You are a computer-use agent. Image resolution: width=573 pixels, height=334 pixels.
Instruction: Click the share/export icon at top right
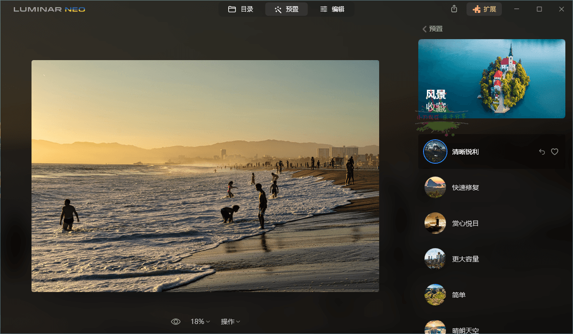point(454,9)
